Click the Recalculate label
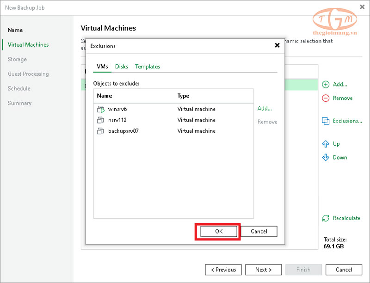This screenshot has height=283, width=370. coord(346,218)
